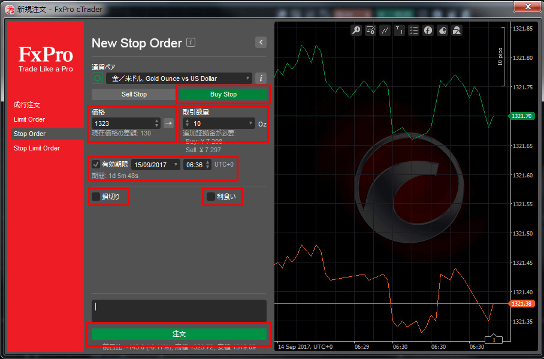Untick the 有効期限 expiry checkbox
This screenshot has width=544, height=359.
(x=96, y=164)
